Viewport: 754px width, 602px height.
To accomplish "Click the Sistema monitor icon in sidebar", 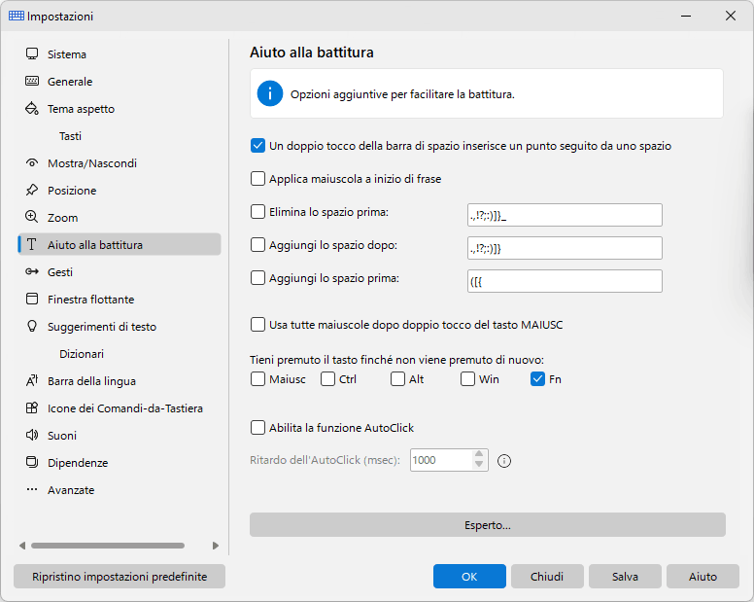I will pyautogui.click(x=32, y=53).
